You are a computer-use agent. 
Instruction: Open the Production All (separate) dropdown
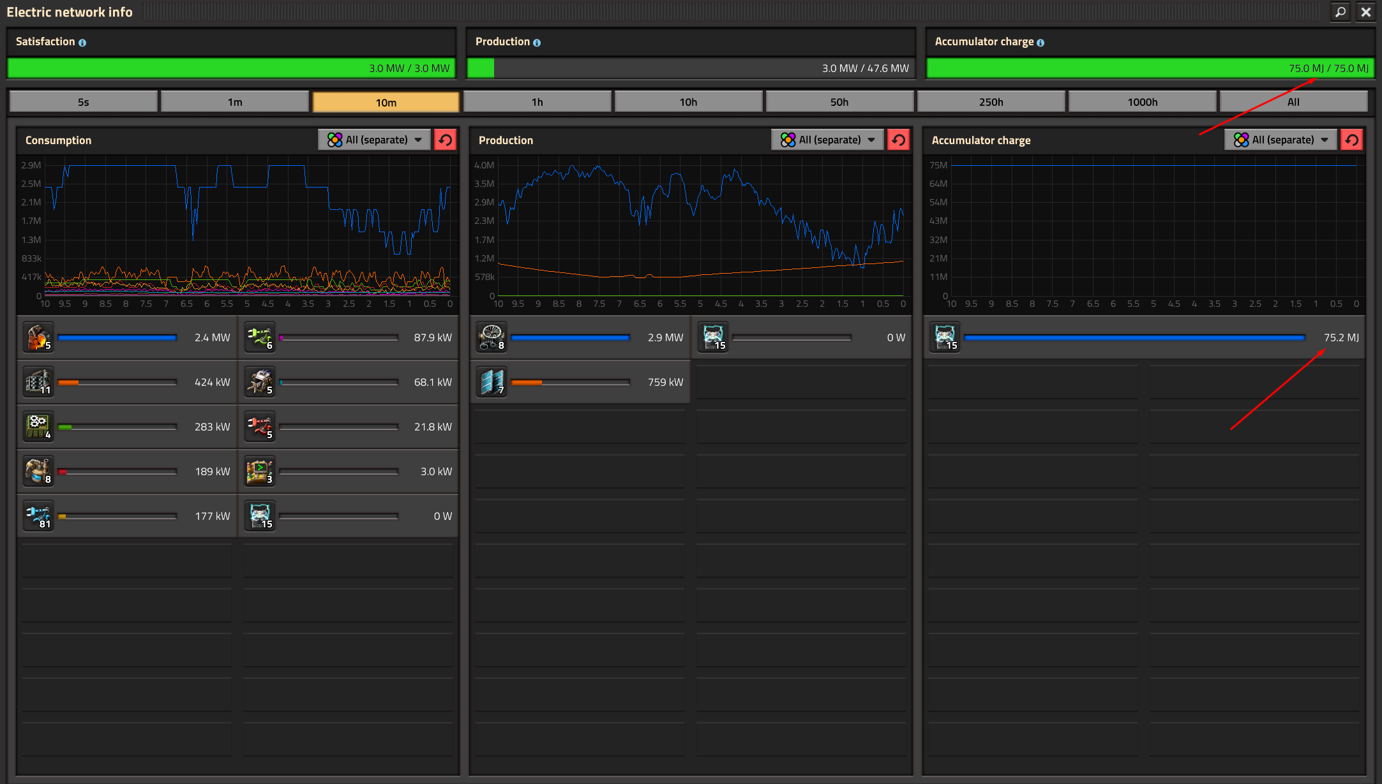pyautogui.click(x=828, y=140)
